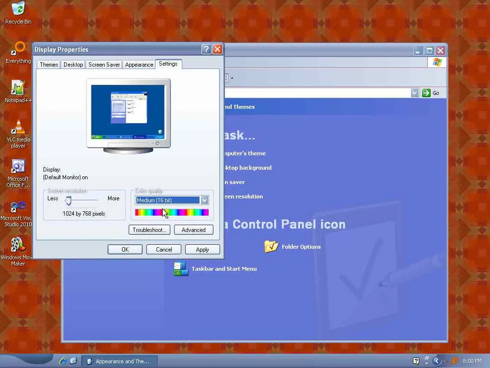The image size is (490, 368).
Task: Click the Troubleshoot button
Action: pos(149,230)
